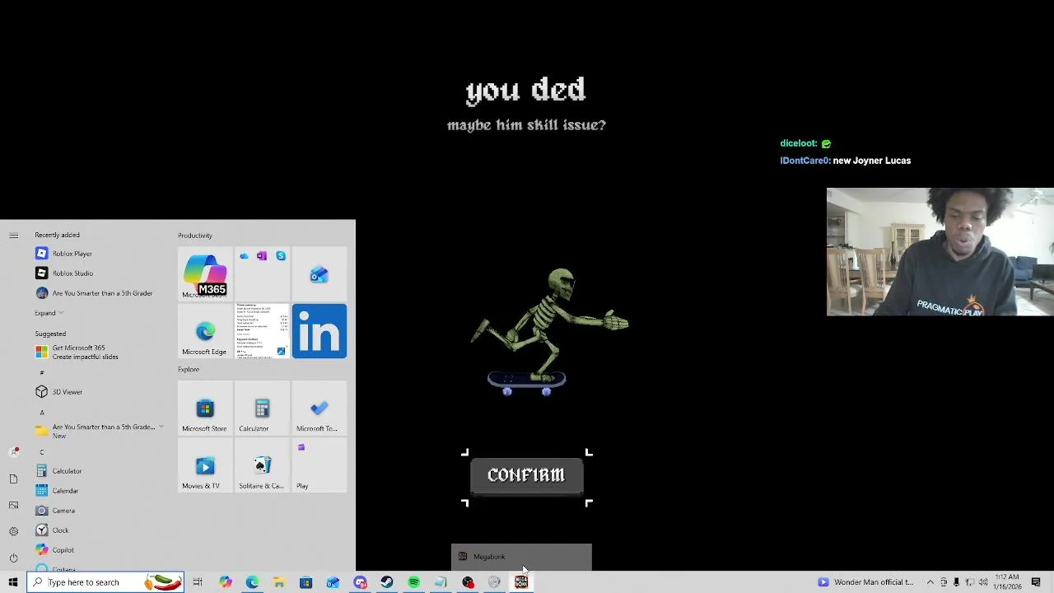This screenshot has height=593, width=1054.
Task: Expand the Start menu hamburger navigation
Action: point(13,236)
